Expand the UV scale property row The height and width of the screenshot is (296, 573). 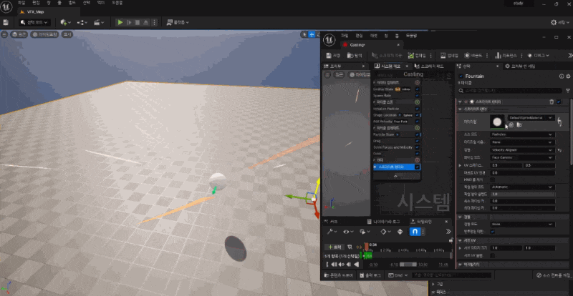[460, 165]
